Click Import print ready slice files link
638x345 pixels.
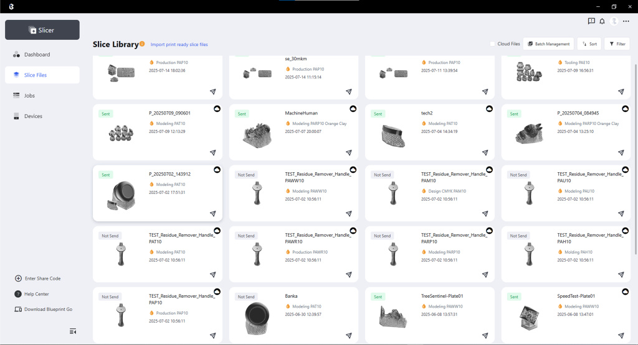[179, 45]
